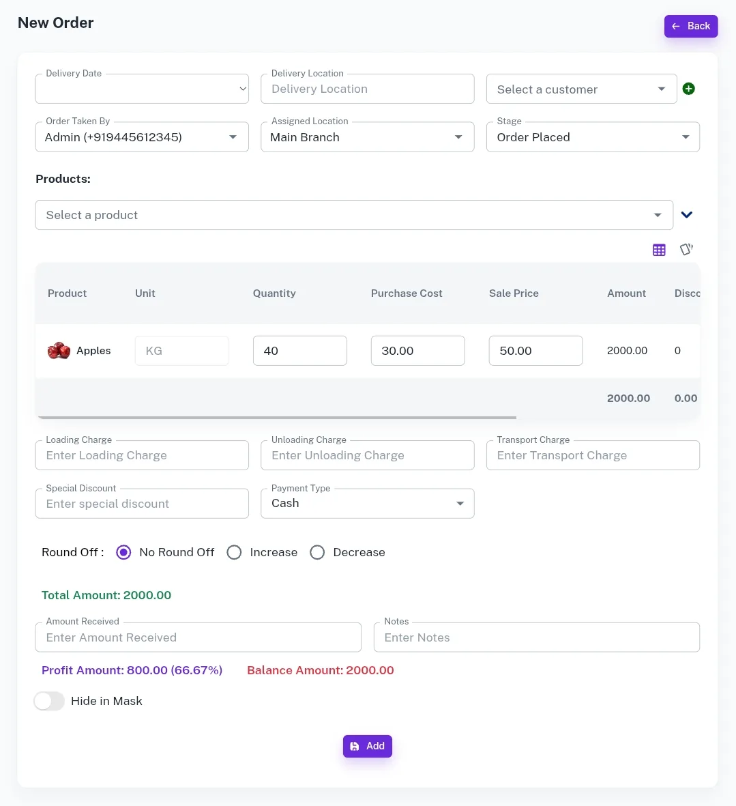This screenshot has height=806, width=736.
Task: Select the No Round Off option
Action: (123, 552)
